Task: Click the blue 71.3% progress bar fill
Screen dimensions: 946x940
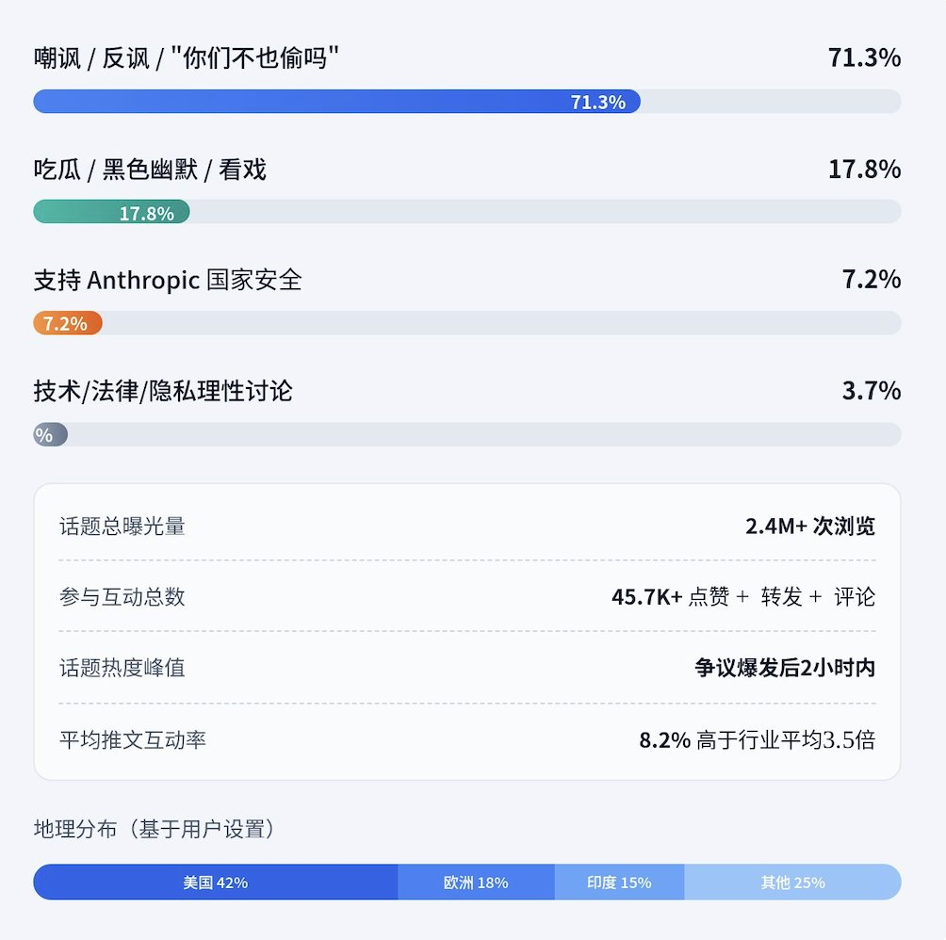Action: coord(336,102)
